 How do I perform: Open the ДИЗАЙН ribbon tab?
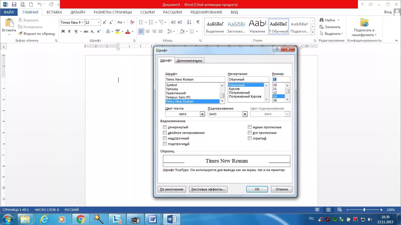point(78,12)
